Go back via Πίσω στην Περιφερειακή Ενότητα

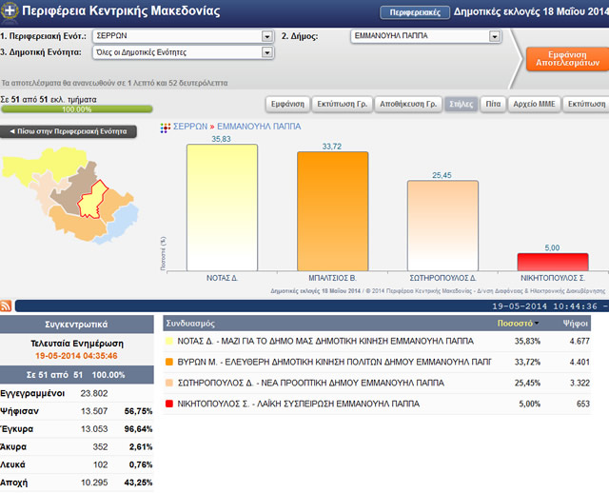[68, 131]
